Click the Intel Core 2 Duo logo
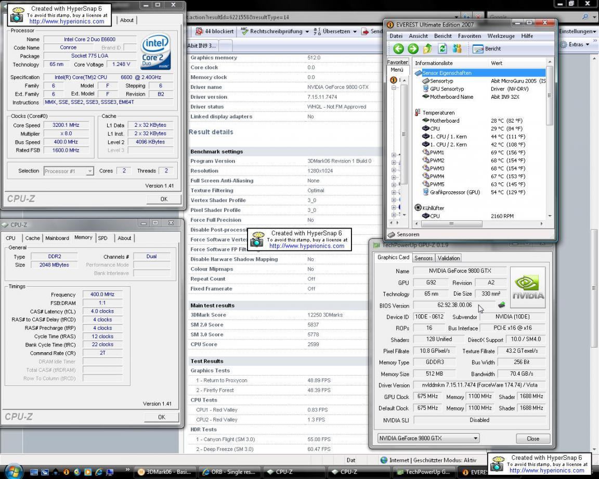Screen dimensions: 599x479 point(155,51)
